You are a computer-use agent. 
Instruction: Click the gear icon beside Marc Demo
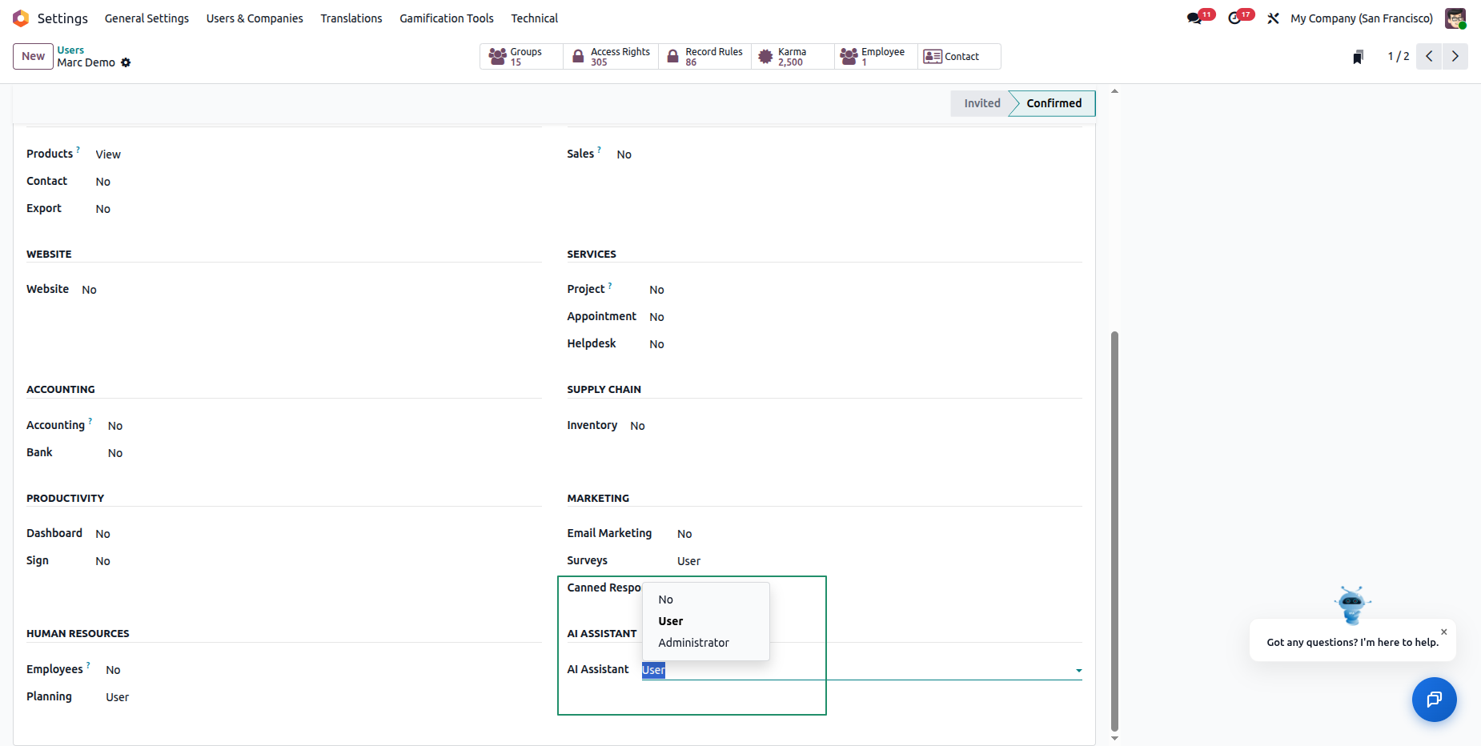point(126,62)
